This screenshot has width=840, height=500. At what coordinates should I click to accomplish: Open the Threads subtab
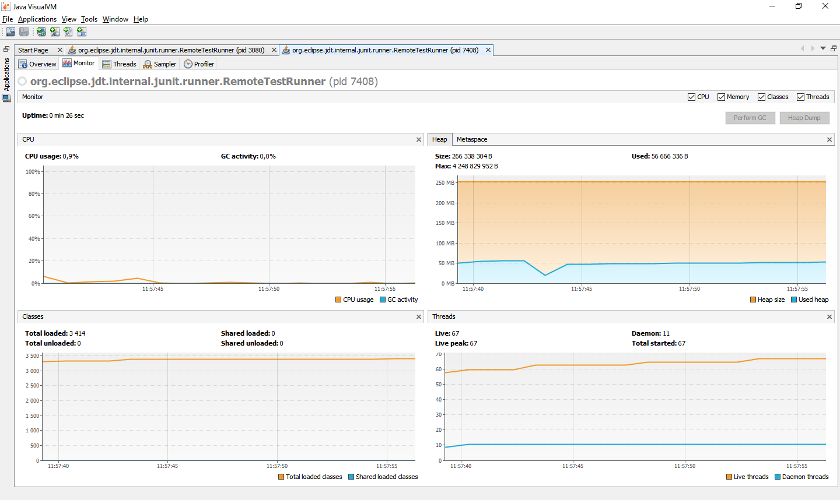(119, 64)
